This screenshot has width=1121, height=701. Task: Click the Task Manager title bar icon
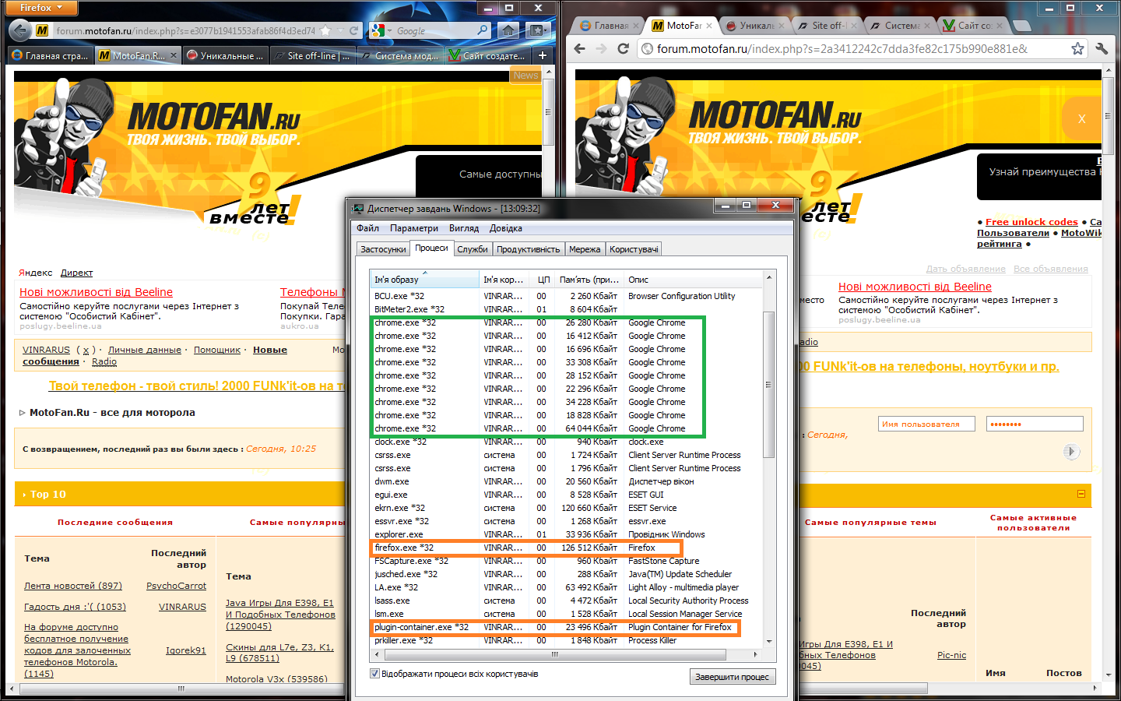(358, 209)
